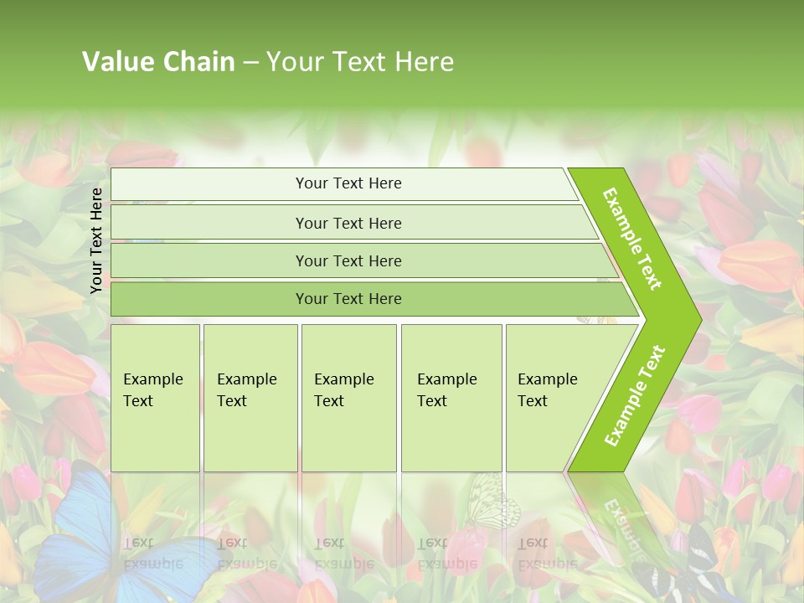Click the middle 'Example Text' box
Viewport: 804px width, 603px height.
(x=348, y=398)
